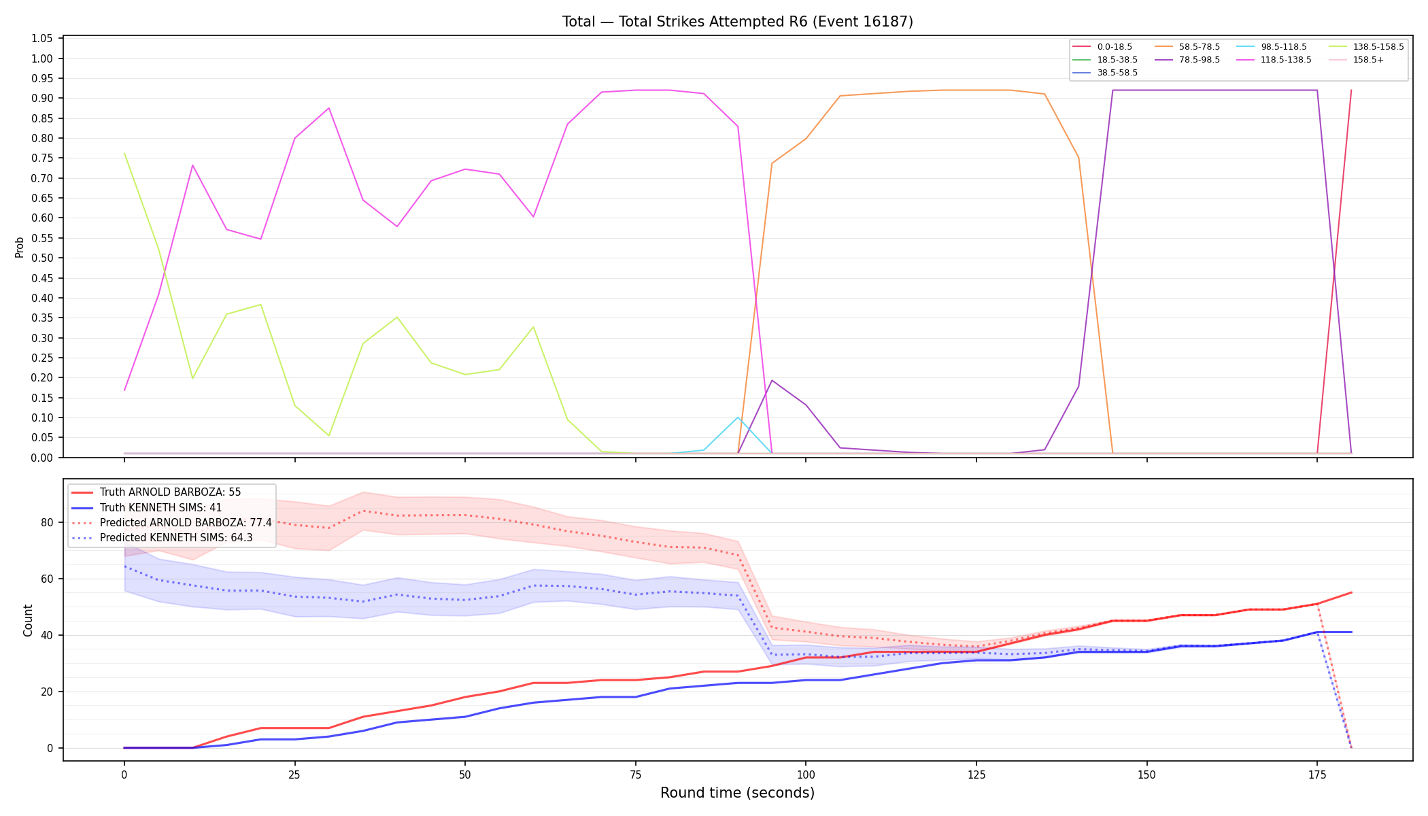This screenshot has width=1428, height=816.
Task: Click the '0.55' tick on Prob axis
Action: pyautogui.click(x=42, y=238)
